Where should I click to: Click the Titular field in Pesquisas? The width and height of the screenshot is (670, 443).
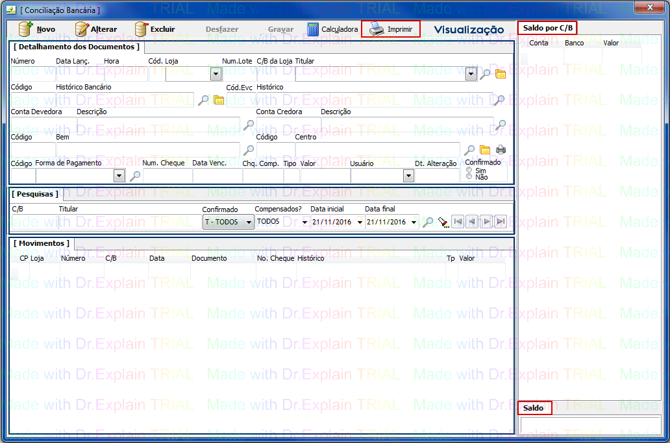130,222
